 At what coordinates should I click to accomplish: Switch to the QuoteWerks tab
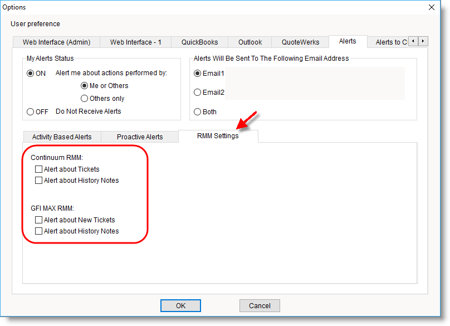pyautogui.click(x=301, y=42)
